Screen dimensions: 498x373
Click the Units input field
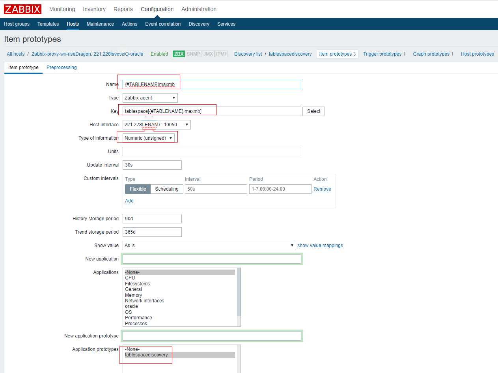coord(212,152)
